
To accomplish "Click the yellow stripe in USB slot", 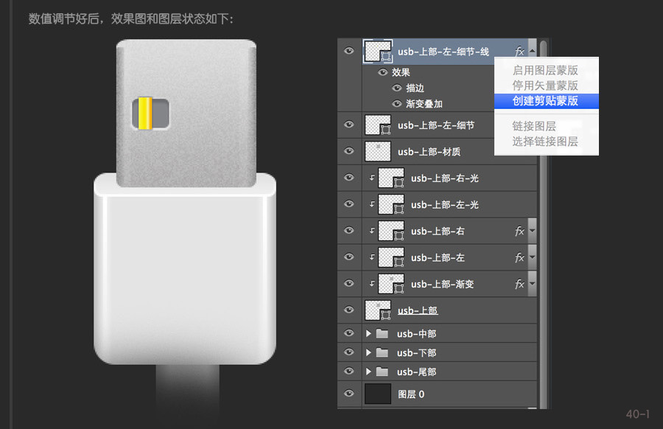I will (145, 114).
